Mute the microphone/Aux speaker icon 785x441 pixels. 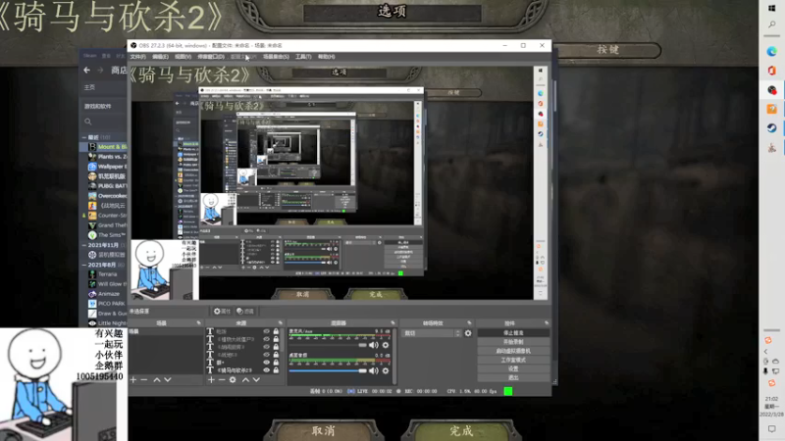[x=374, y=345]
